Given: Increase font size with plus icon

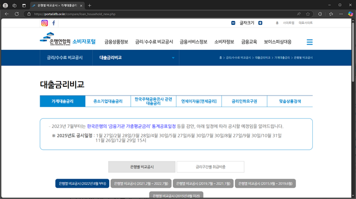Looking at the screenshot, I should [260, 23].
